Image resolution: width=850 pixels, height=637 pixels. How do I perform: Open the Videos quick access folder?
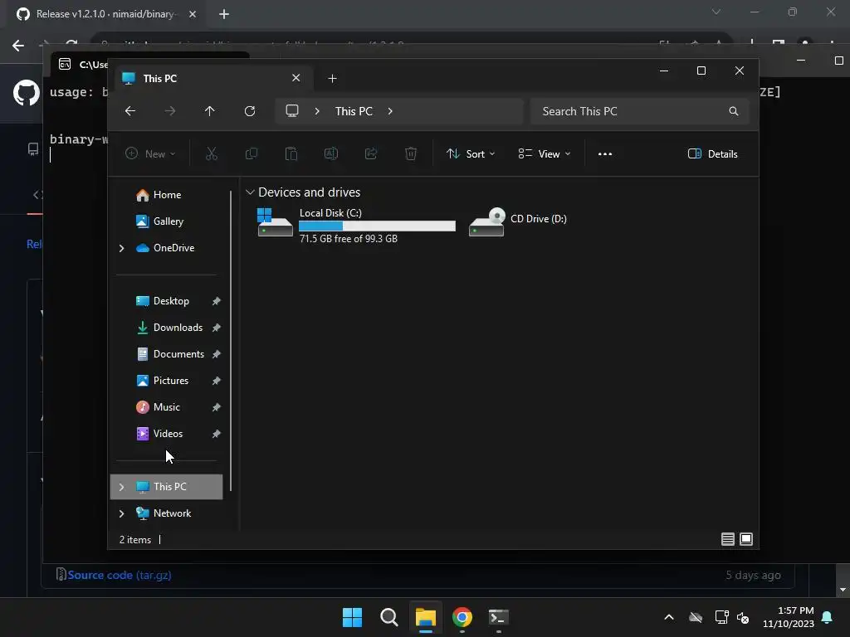[168, 434]
